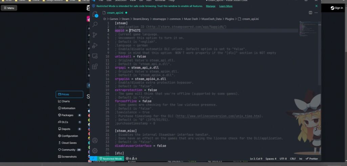The width and height of the screenshot is (347, 166).
Task: Open the Manage gear in activity bar
Action: (95, 151)
